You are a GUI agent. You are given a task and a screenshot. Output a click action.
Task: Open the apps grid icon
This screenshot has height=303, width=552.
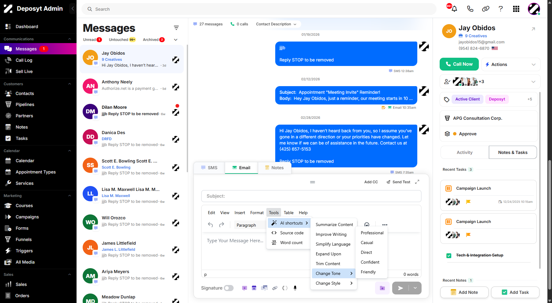click(516, 9)
